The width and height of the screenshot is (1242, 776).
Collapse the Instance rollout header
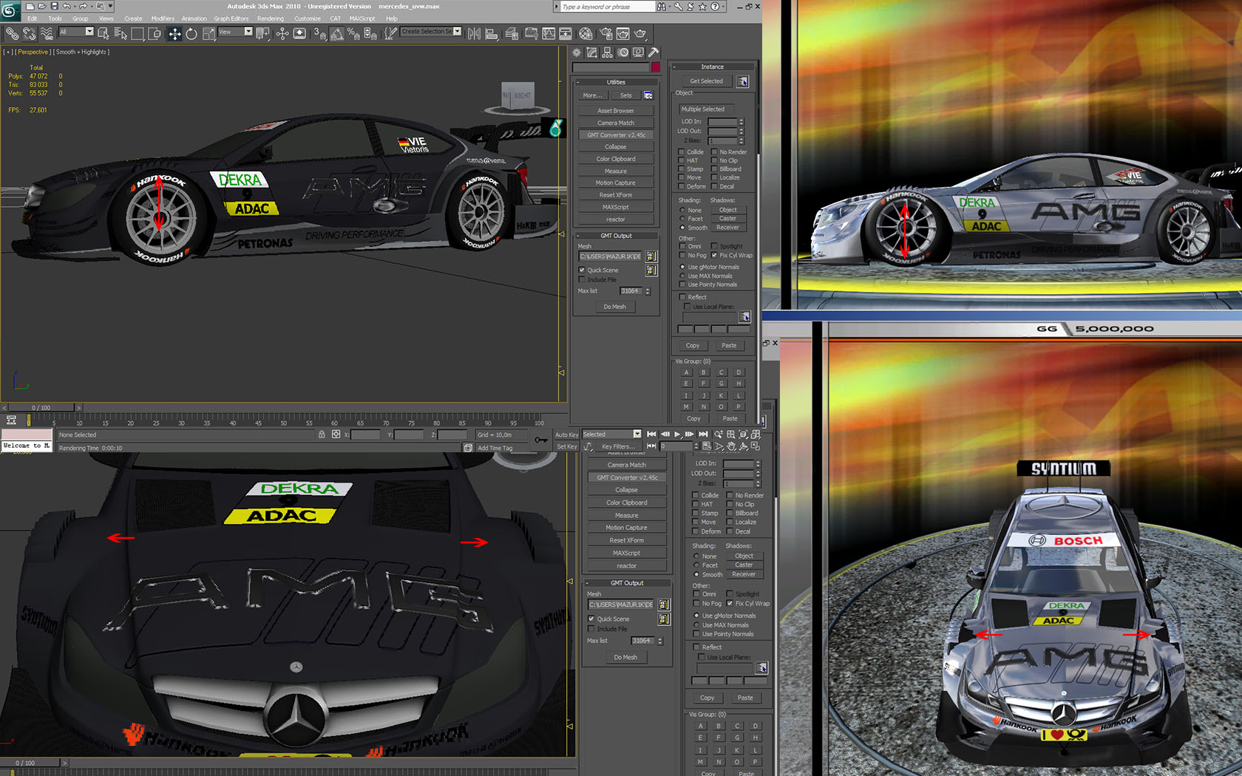[x=713, y=67]
